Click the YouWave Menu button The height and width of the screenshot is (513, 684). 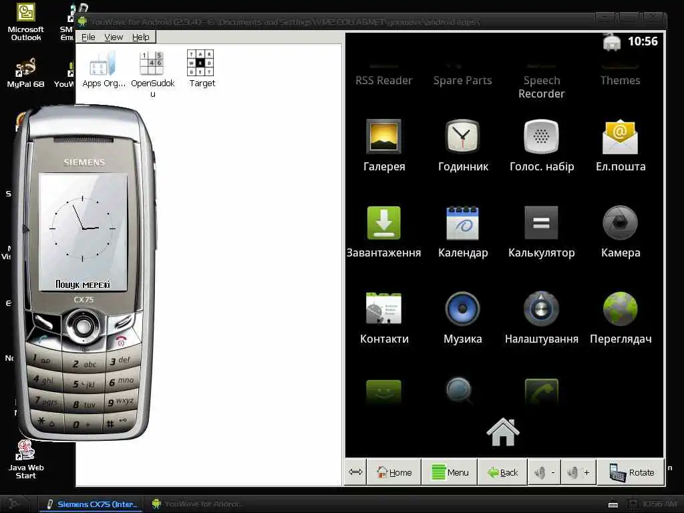[x=450, y=472]
